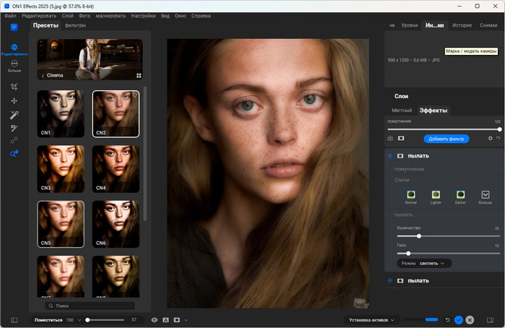
Task: Click the blue checkmark apply button
Action: click(x=457, y=319)
